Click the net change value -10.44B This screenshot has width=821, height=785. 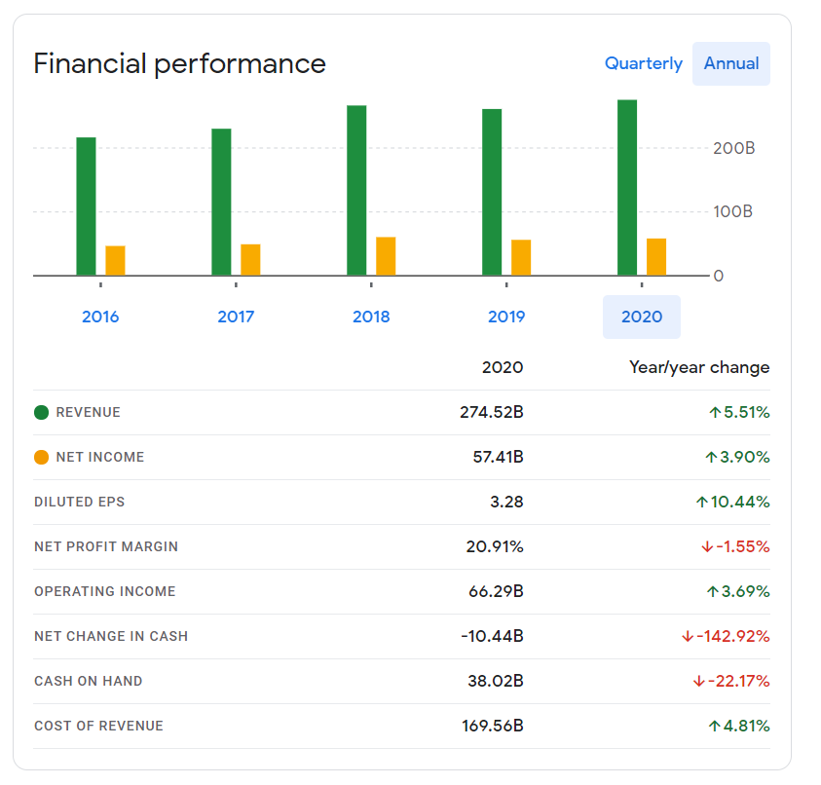(x=492, y=636)
